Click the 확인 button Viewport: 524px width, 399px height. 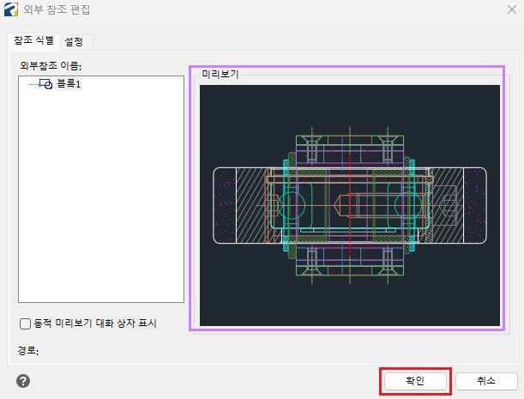point(415,381)
